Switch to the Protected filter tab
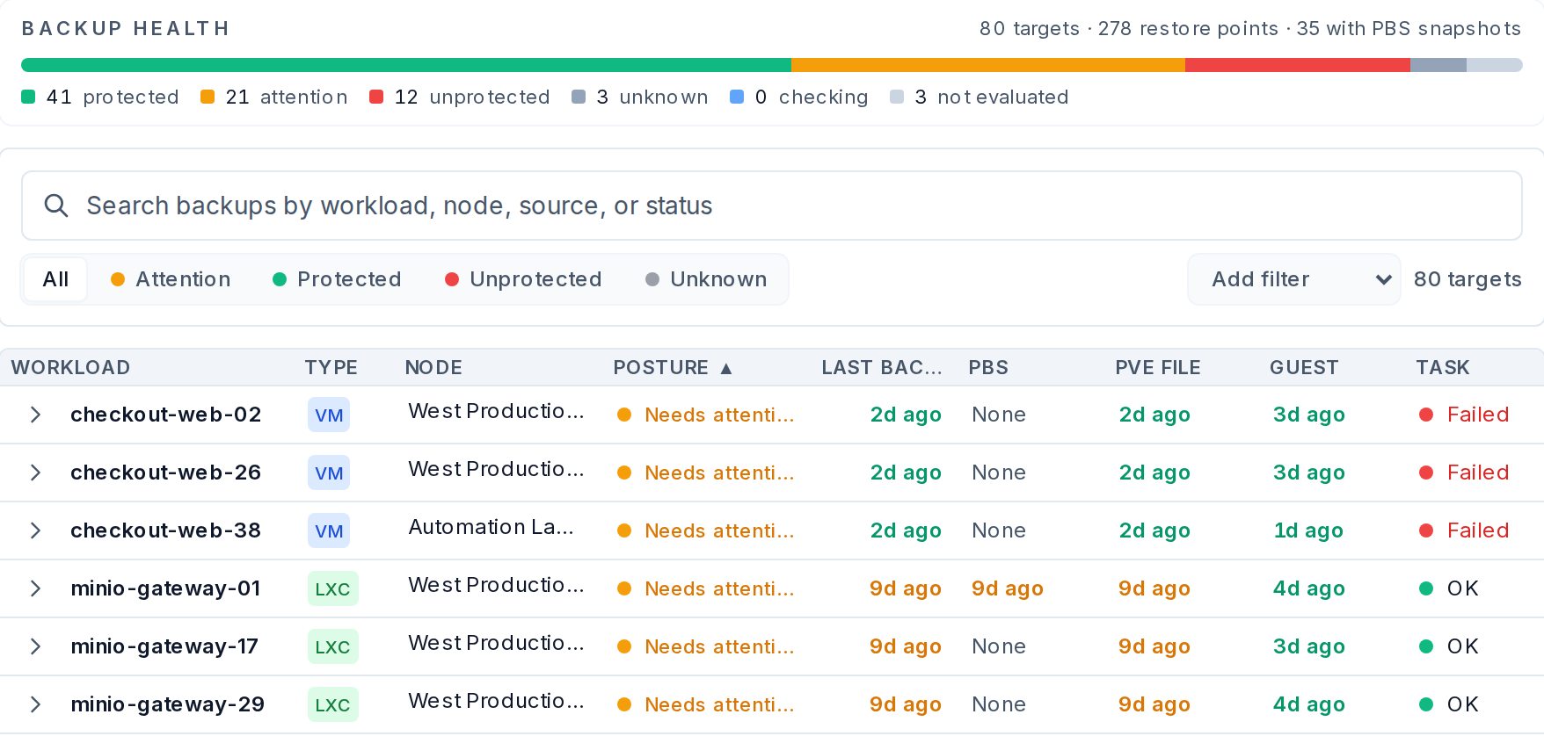The width and height of the screenshot is (1544, 736). (337, 279)
